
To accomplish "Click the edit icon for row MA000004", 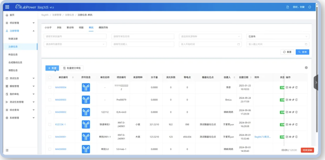I will click(x=287, y=88).
